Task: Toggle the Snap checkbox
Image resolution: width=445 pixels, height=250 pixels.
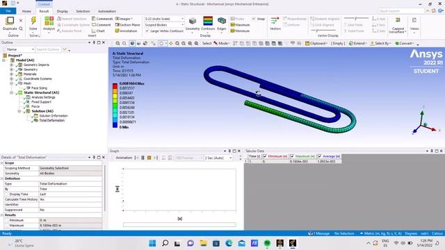Action: tap(254, 19)
